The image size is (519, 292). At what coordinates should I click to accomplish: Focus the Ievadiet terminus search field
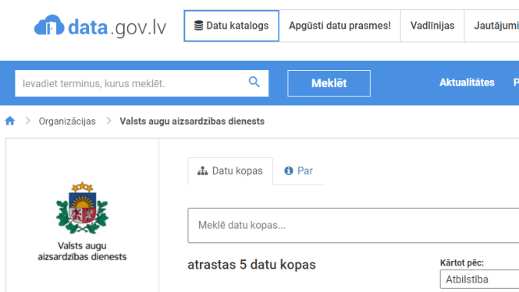(x=142, y=83)
